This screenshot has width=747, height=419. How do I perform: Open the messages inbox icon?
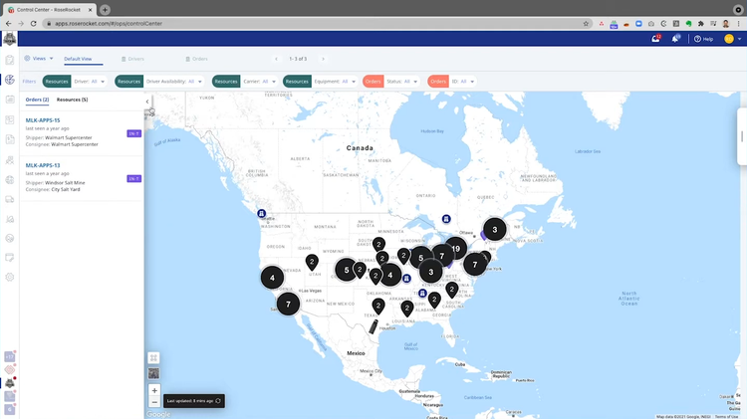656,38
